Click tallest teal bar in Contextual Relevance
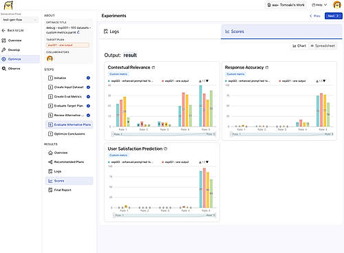Viewport: 344px width, 253px height. (201, 106)
